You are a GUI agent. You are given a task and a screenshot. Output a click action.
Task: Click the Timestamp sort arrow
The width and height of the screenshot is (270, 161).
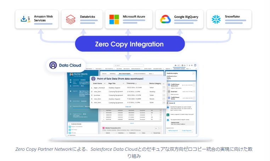[136, 83]
